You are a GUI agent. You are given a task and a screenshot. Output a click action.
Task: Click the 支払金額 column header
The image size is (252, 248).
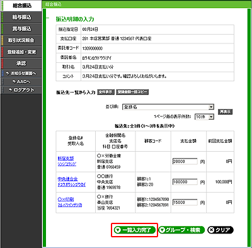188,141
